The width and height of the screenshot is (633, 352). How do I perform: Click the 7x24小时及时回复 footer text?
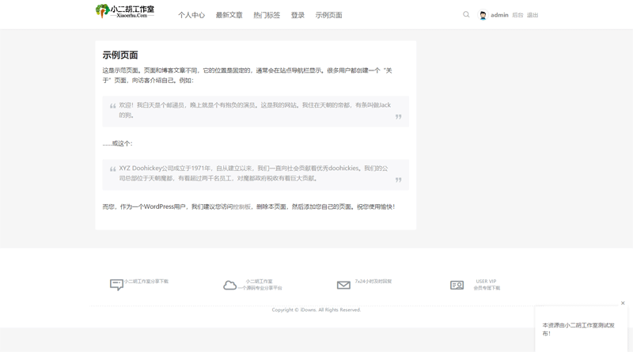pos(373,282)
